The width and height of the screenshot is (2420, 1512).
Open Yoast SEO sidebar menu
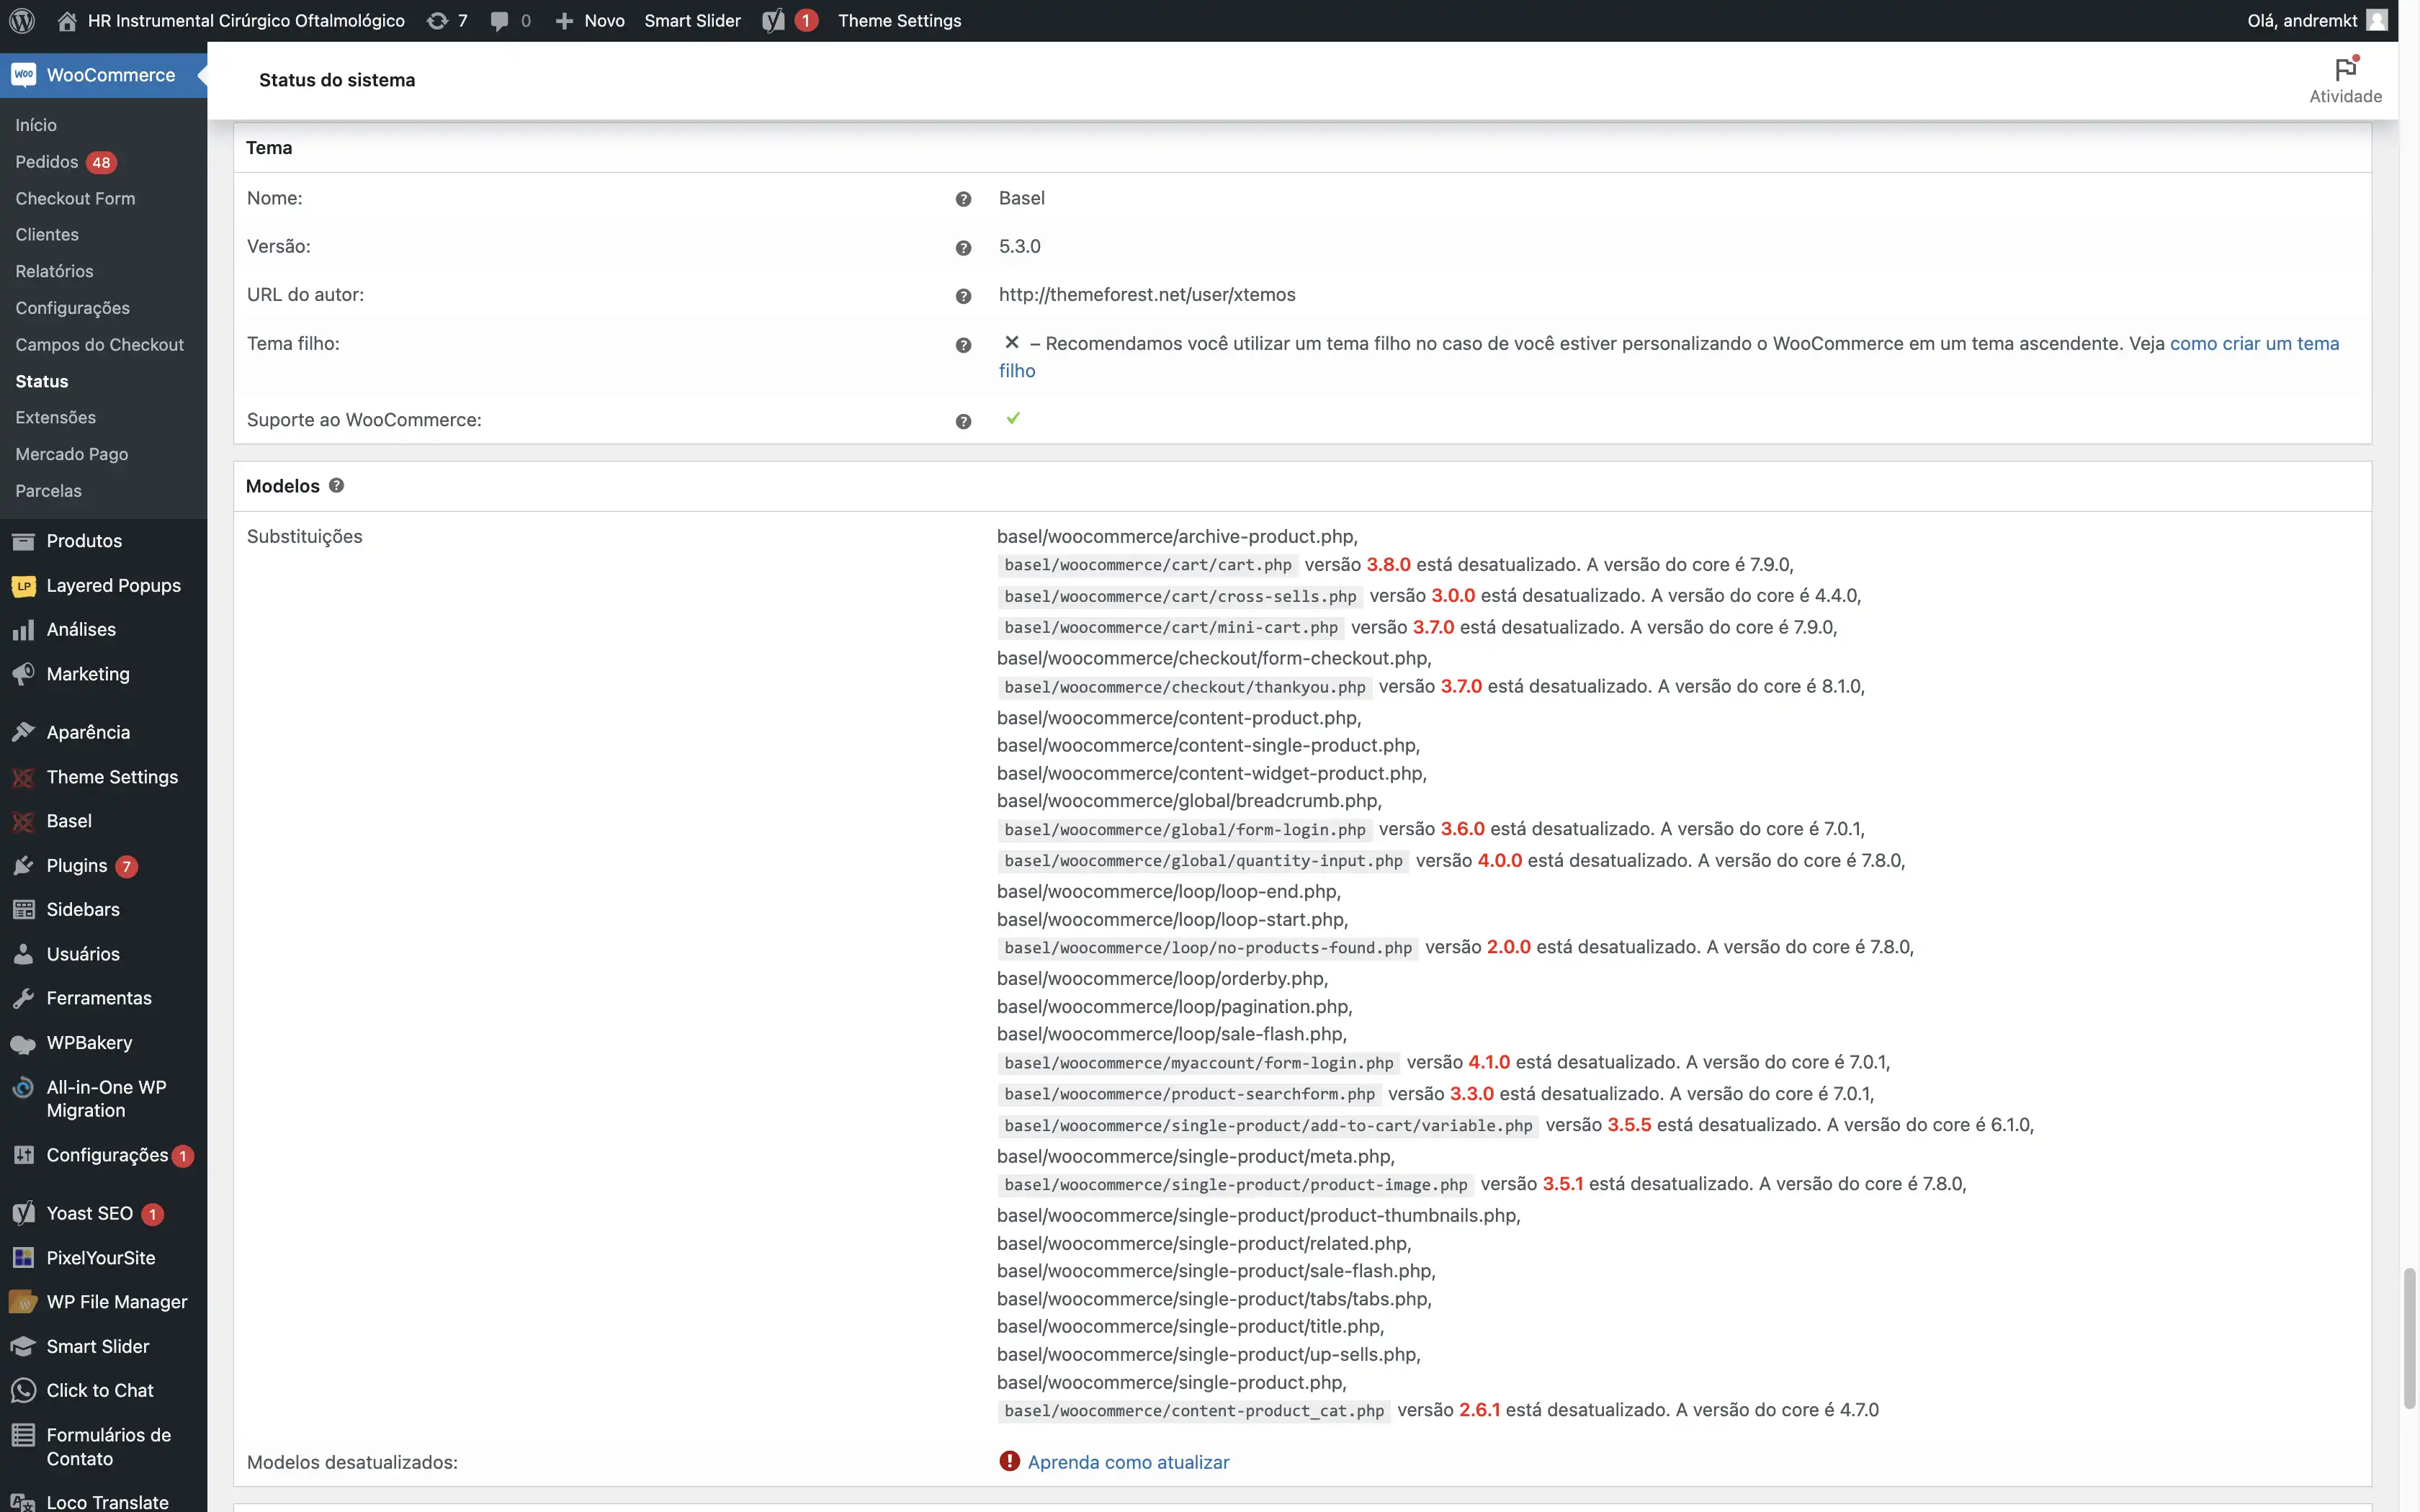[89, 1213]
